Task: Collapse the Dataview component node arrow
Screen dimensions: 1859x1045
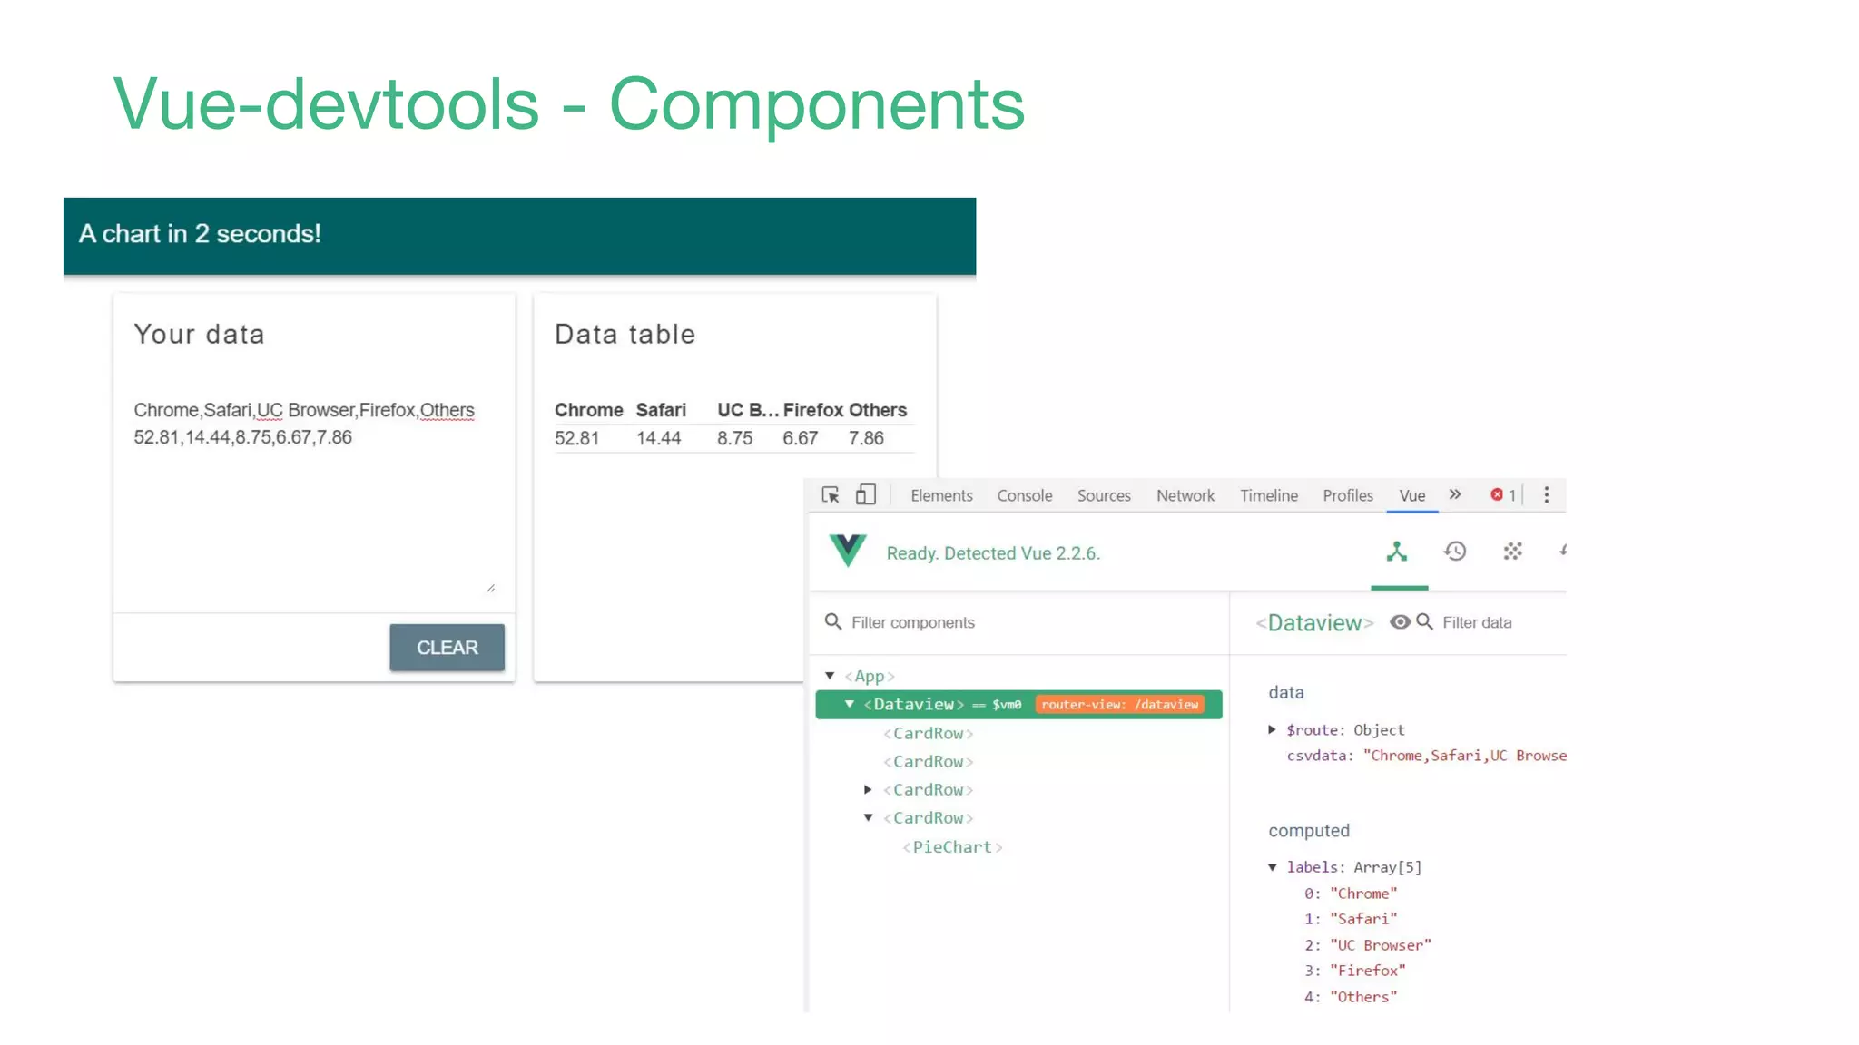Action: pyautogui.click(x=850, y=704)
